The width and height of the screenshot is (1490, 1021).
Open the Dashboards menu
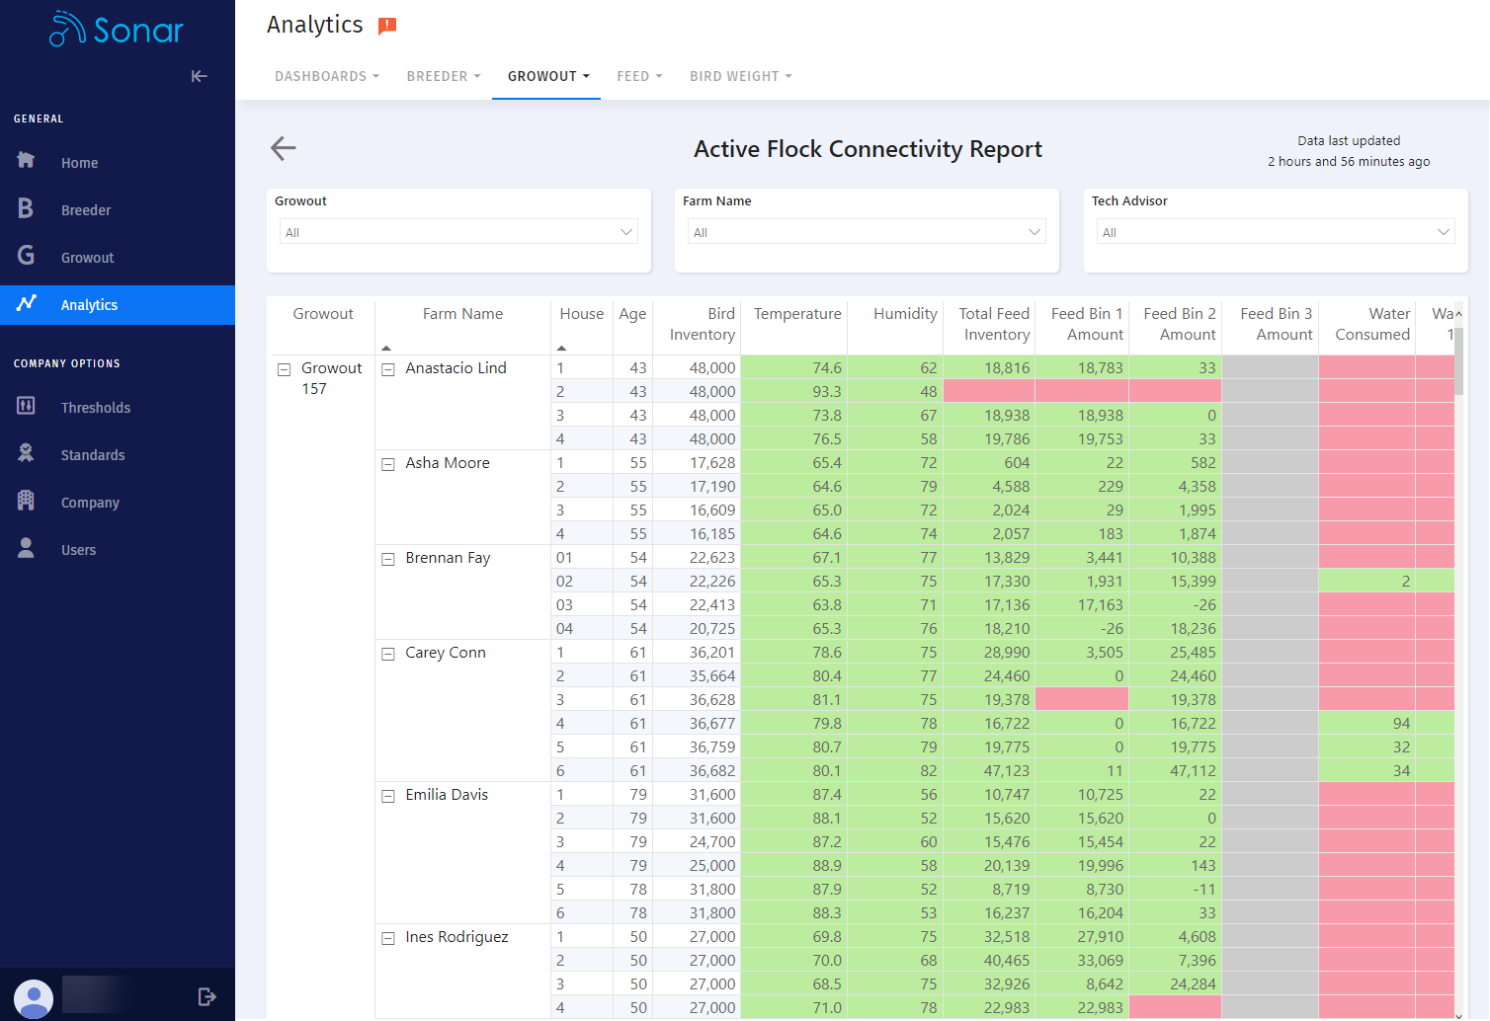[x=327, y=76]
